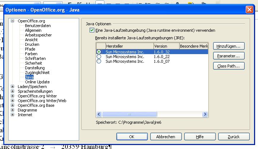Open the Allgemein settings page
This screenshot has width=258, height=149.
33,30
